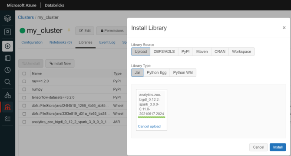Image resolution: width=291 pixels, height=156 pixels.
Task: Click the Create plus icon in sidebar
Action: pos(8,46)
